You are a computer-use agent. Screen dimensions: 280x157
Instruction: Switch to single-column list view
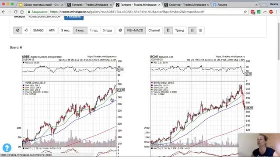200,31
